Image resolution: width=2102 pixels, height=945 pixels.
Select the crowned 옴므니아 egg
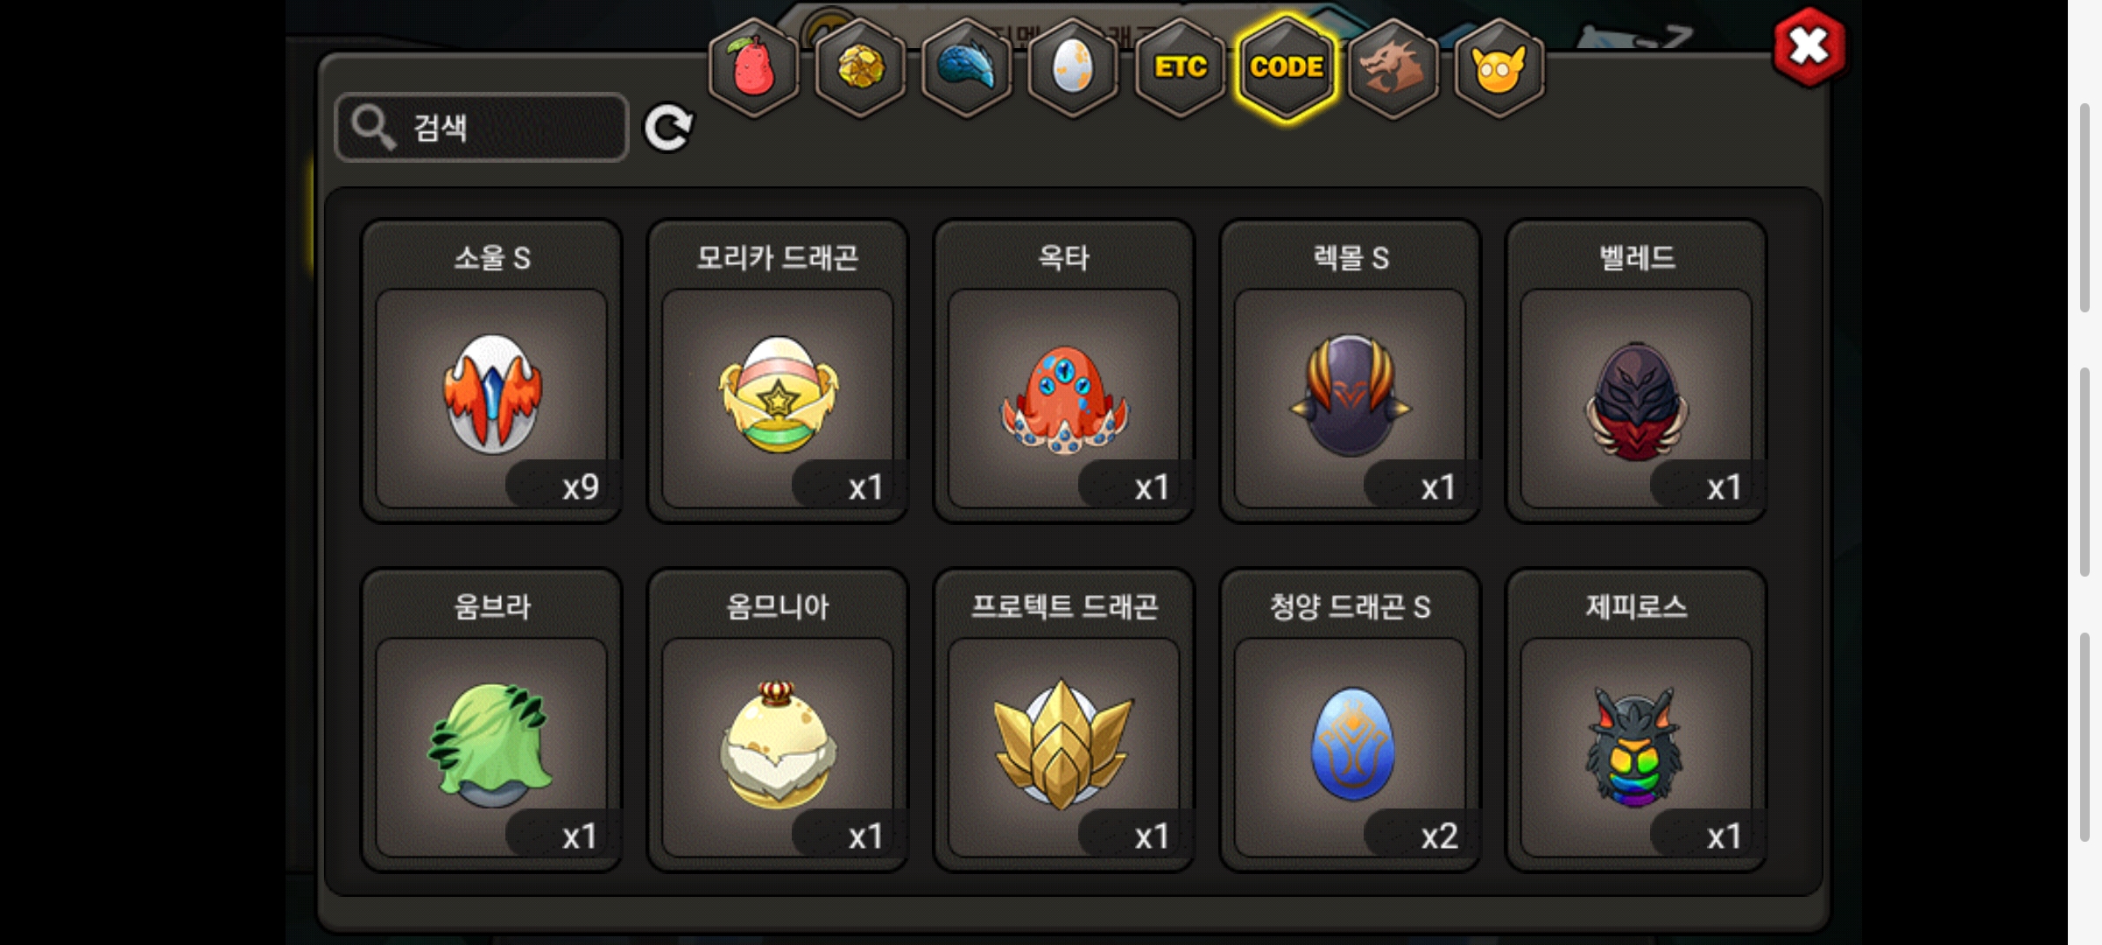[x=778, y=720]
